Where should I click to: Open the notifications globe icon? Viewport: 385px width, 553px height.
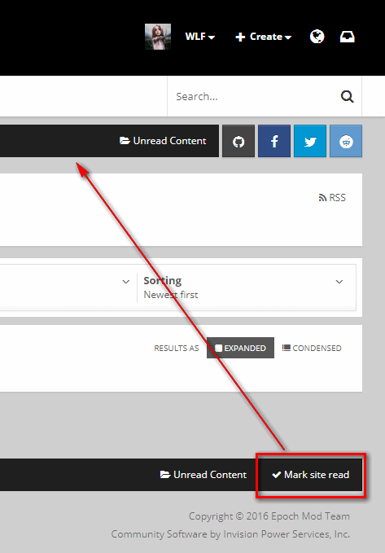pos(317,37)
